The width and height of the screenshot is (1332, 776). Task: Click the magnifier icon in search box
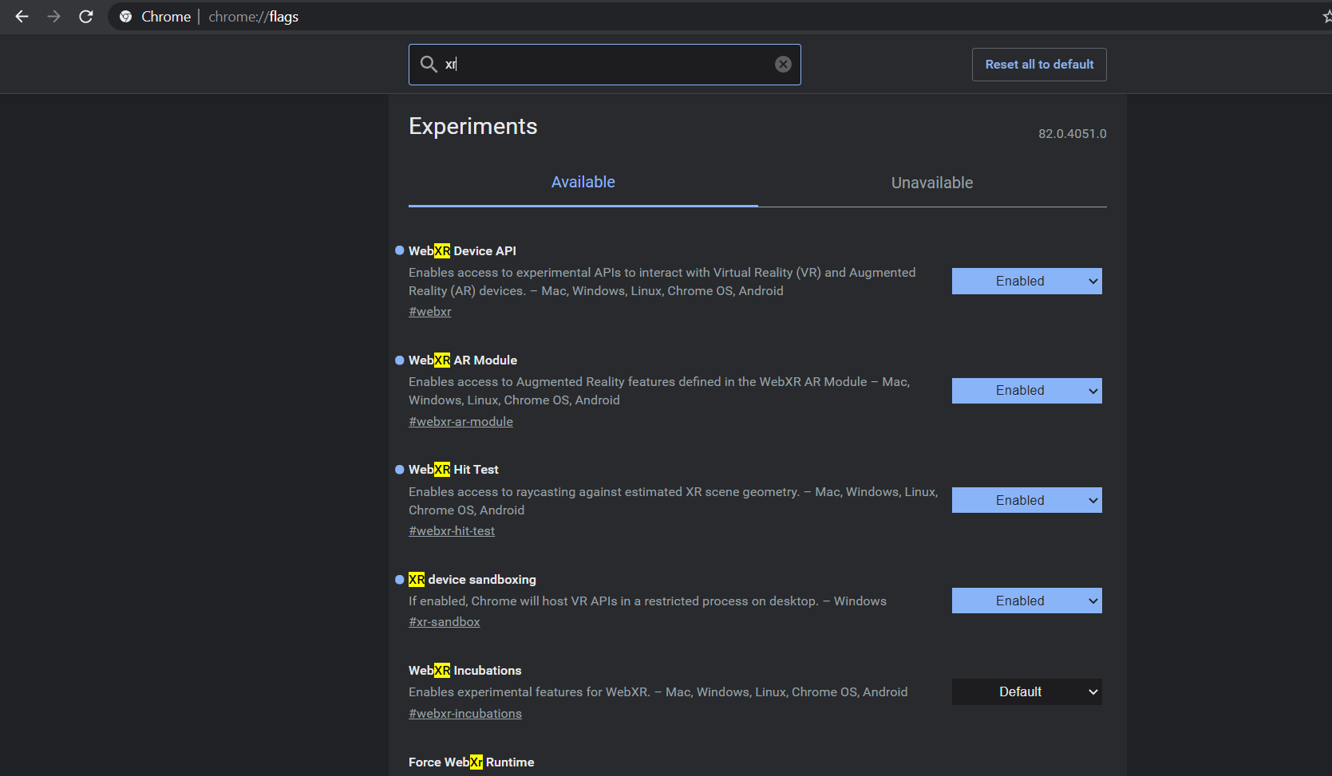click(429, 64)
